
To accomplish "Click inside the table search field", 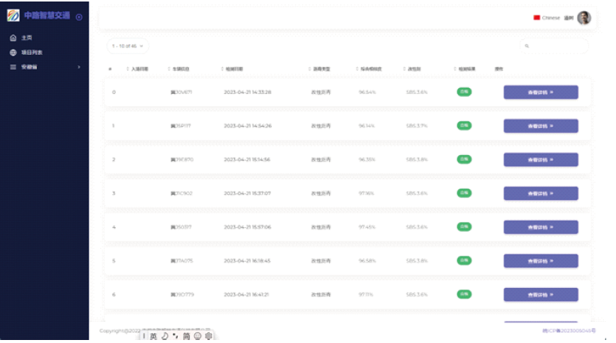I will [557, 47].
